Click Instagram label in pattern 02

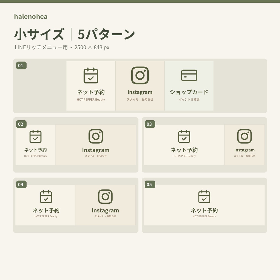tap(96, 150)
